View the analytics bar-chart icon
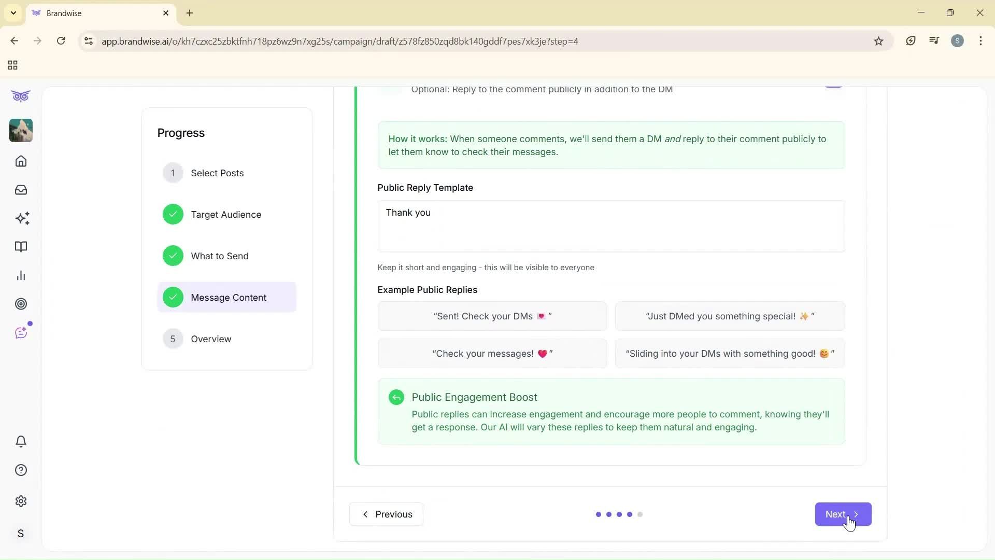Screen dimensions: 995x560 [21, 275]
